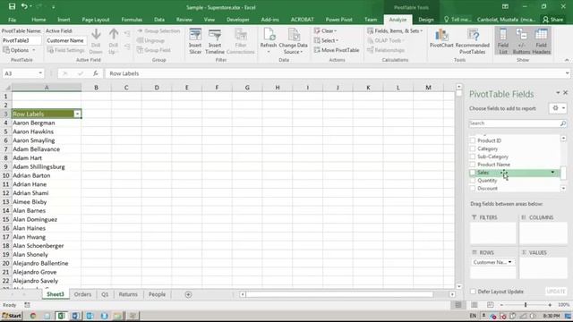Click the Drill Up arrow icon
The height and width of the screenshot is (322, 573).
point(114,35)
